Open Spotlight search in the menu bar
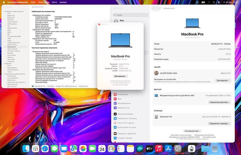The height and width of the screenshot is (155, 241). tap(214, 2)
